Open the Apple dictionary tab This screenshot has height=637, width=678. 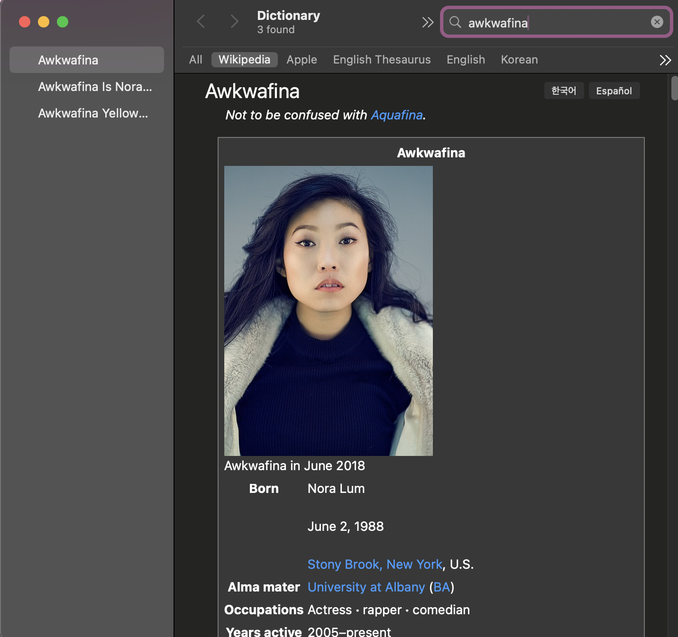(302, 60)
